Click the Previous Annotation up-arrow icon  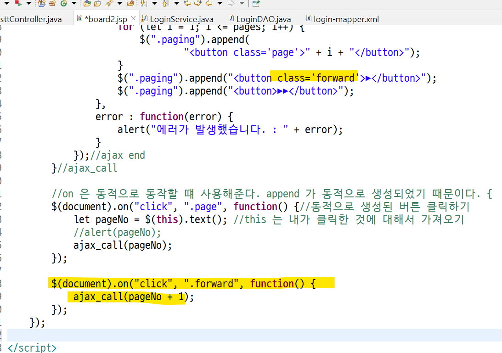[165, 4]
